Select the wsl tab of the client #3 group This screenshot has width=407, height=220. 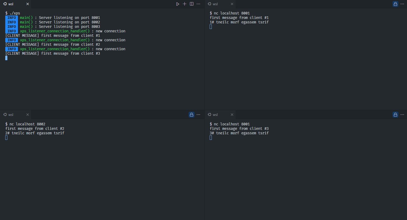pyautogui.click(x=220, y=115)
